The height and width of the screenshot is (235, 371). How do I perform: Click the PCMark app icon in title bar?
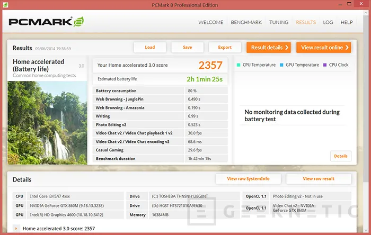pyautogui.click(x=5, y=5)
